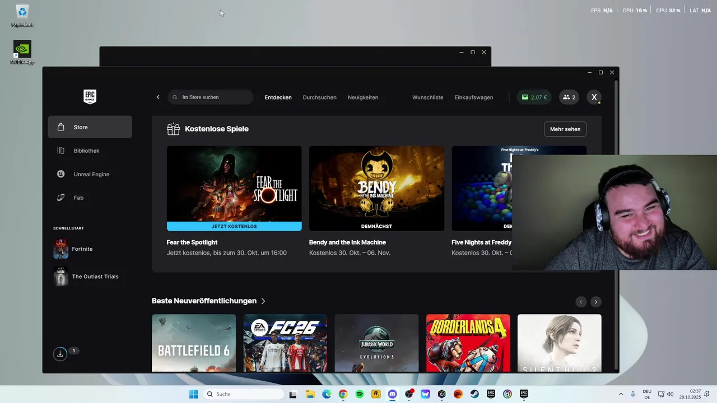The width and height of the screenshot is (717, 403).
Task: Click the Mehr sehen button
Action: [565, 129]
